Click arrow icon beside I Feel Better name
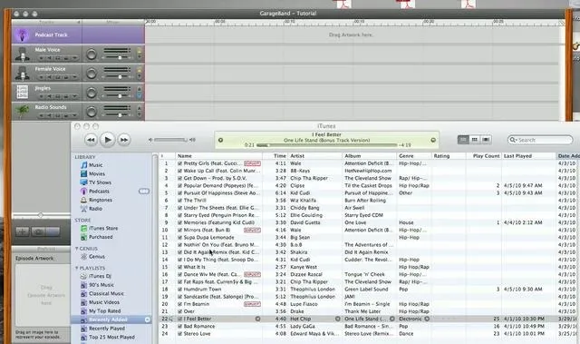 [x=257, y=319]
